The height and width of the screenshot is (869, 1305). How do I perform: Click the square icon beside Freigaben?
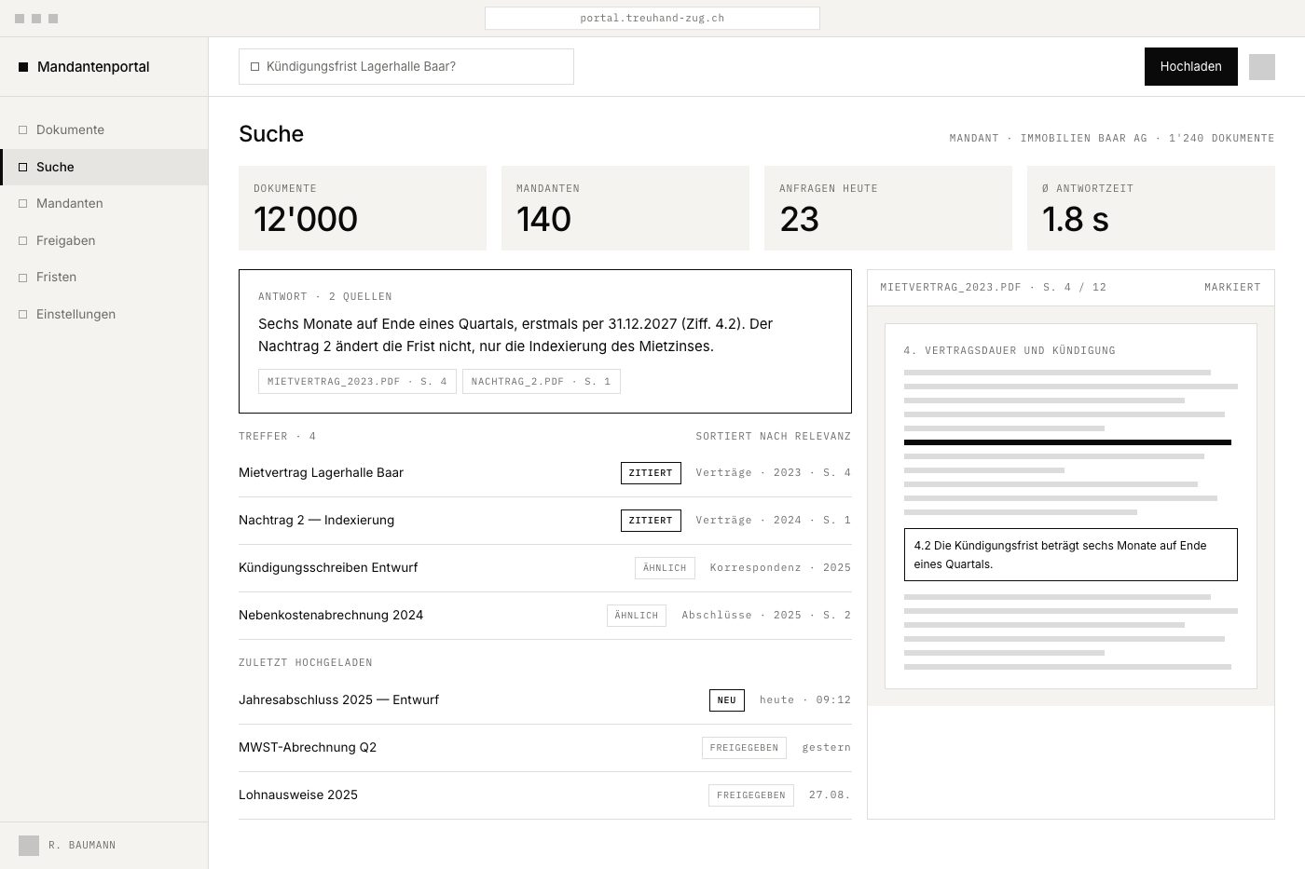[x=23, y=240]
